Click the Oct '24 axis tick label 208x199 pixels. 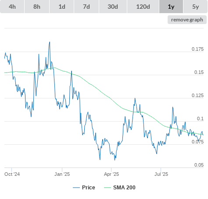(x=12, y=174)
